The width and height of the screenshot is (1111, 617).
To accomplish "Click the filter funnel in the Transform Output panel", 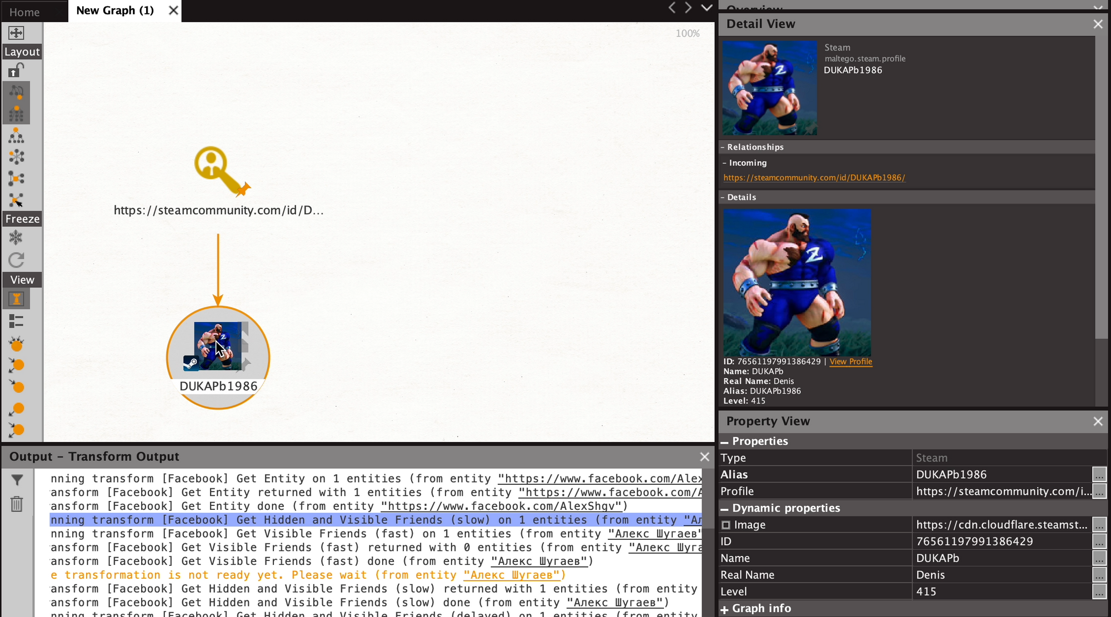I will click(x=17, y=480).
